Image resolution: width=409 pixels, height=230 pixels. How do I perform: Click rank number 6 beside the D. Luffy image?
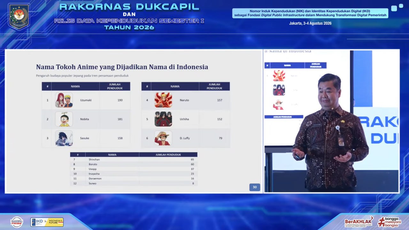click(x=147, y=138)
